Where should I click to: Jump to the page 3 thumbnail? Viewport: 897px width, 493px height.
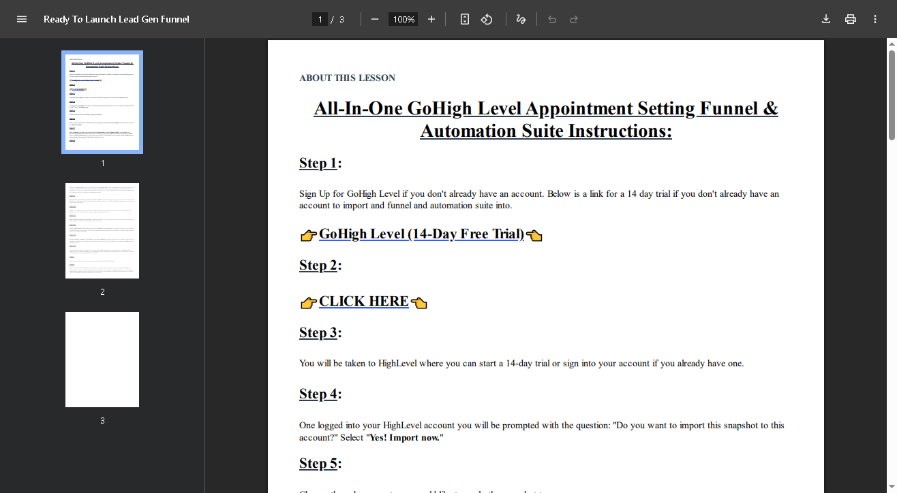click(102, 360)
